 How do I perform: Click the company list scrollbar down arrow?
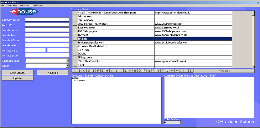point(253,67)
